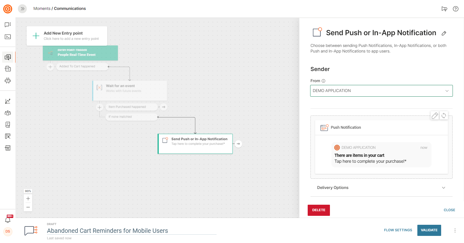This screenshot has width=464, height=243.
Task: Zoom out on canvas with minus button
Action: (x=28, y=207)
